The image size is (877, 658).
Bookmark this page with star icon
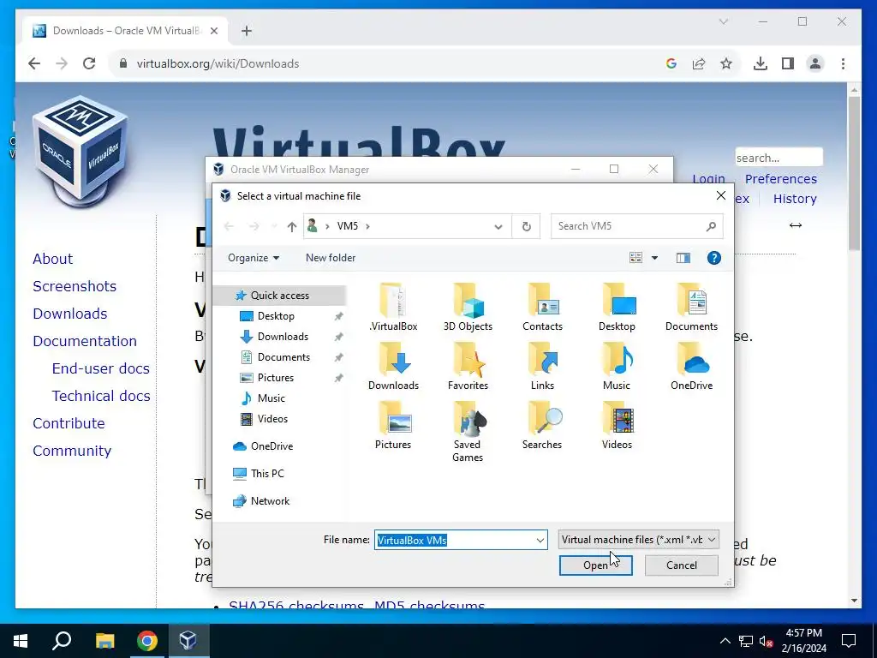[726, 63]
